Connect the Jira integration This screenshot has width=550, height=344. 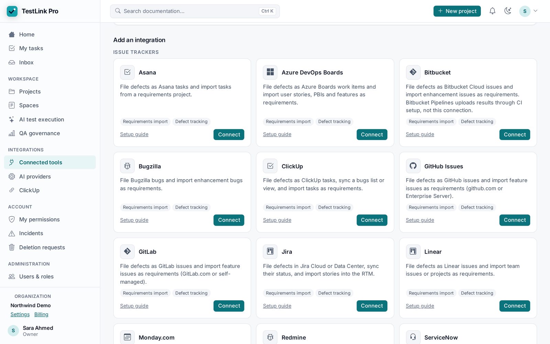coord(372,306)
